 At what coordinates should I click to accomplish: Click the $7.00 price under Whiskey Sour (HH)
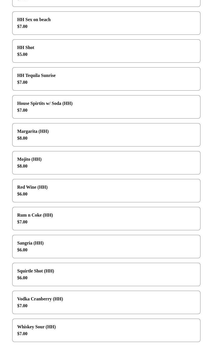(22, 334)
